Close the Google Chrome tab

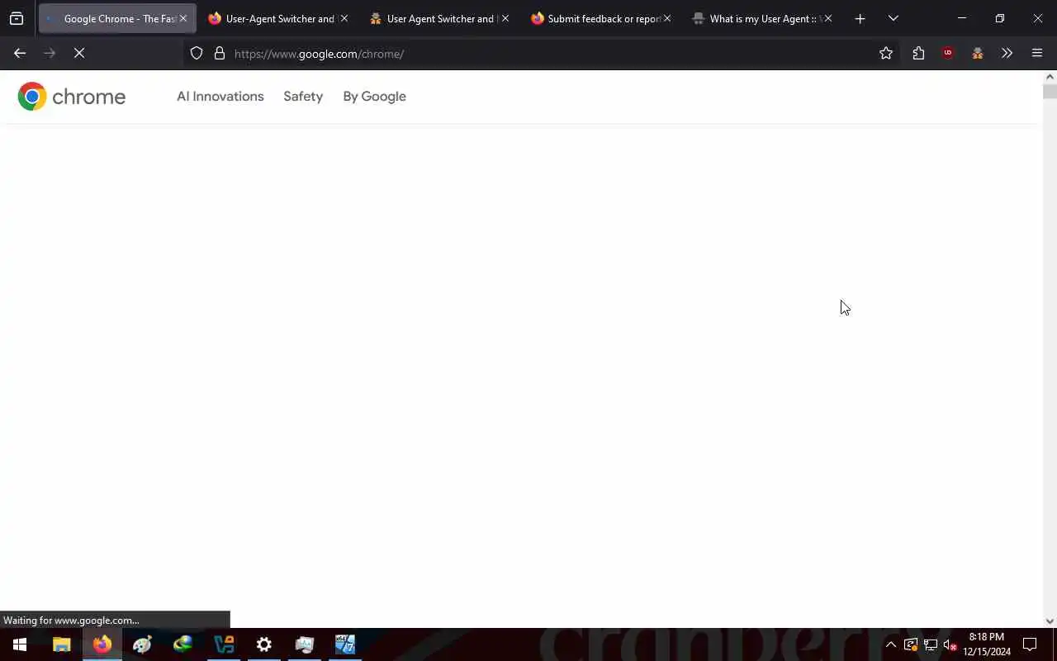click(x=183, y=18)
